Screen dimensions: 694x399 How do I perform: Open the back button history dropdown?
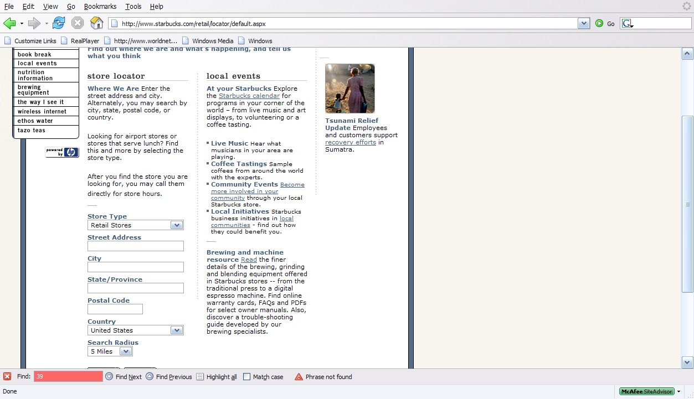pos(22,24)
